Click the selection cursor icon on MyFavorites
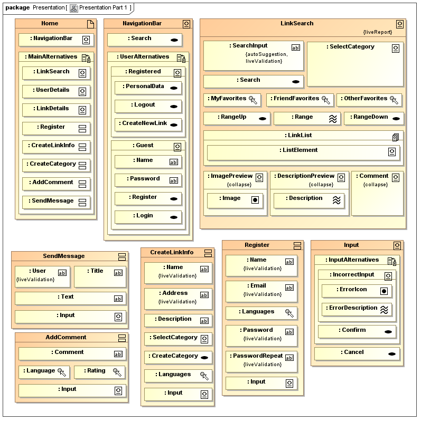The height and width of the screenshot is (421, 421). click(x=253, y=100)
